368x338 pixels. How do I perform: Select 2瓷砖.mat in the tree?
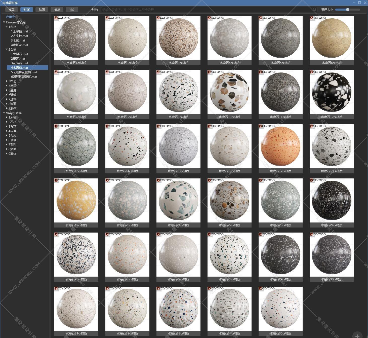click(x=18, y=59)
